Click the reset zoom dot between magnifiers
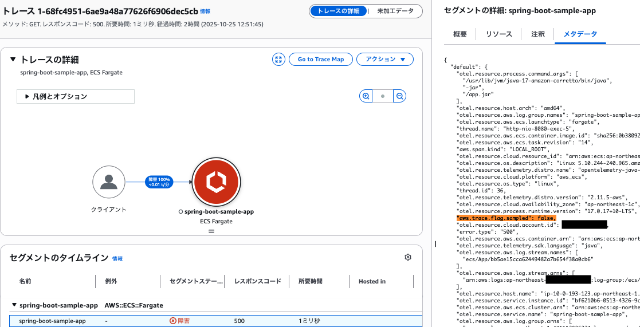This screenshot has height=327, width=640. [x=383, y=96]
